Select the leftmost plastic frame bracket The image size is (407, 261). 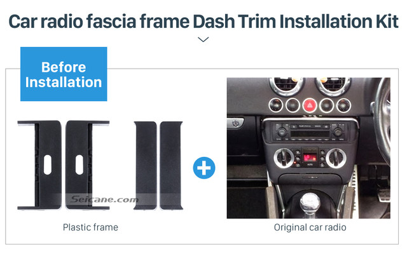[x=39, y=165]
